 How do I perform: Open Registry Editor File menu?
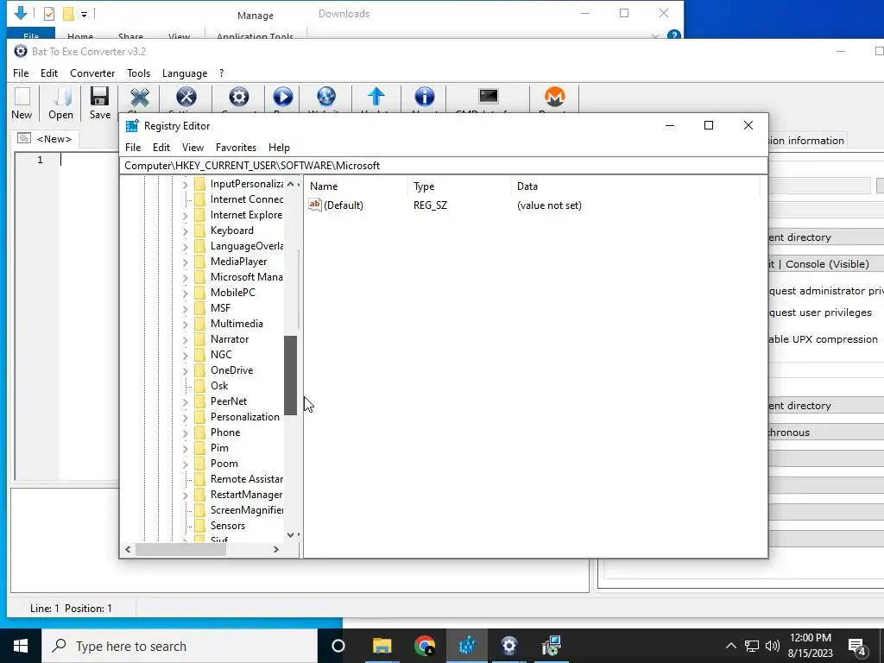click(x=133, y=147)
